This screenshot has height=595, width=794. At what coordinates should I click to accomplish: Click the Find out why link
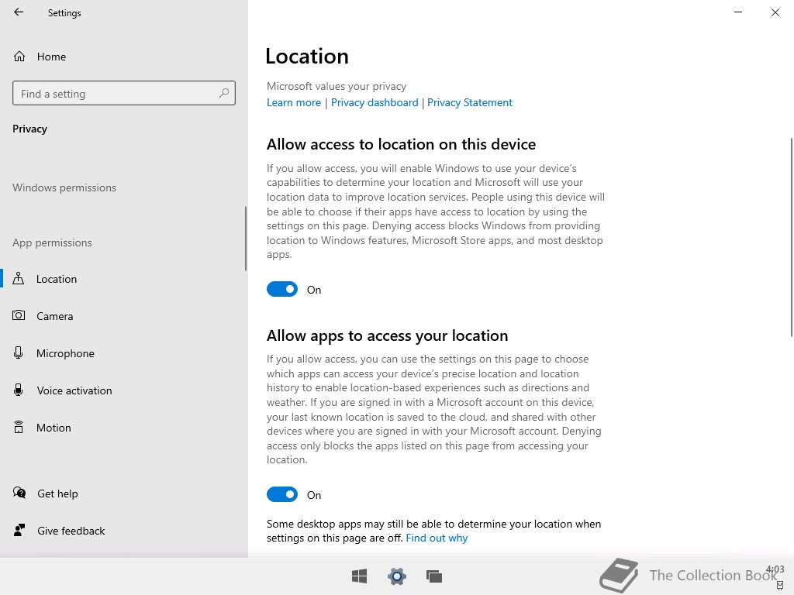point(437,538)
